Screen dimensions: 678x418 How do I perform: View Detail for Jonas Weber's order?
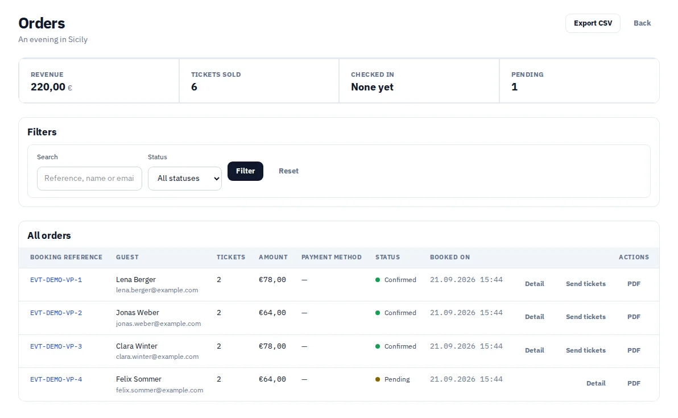535,317
